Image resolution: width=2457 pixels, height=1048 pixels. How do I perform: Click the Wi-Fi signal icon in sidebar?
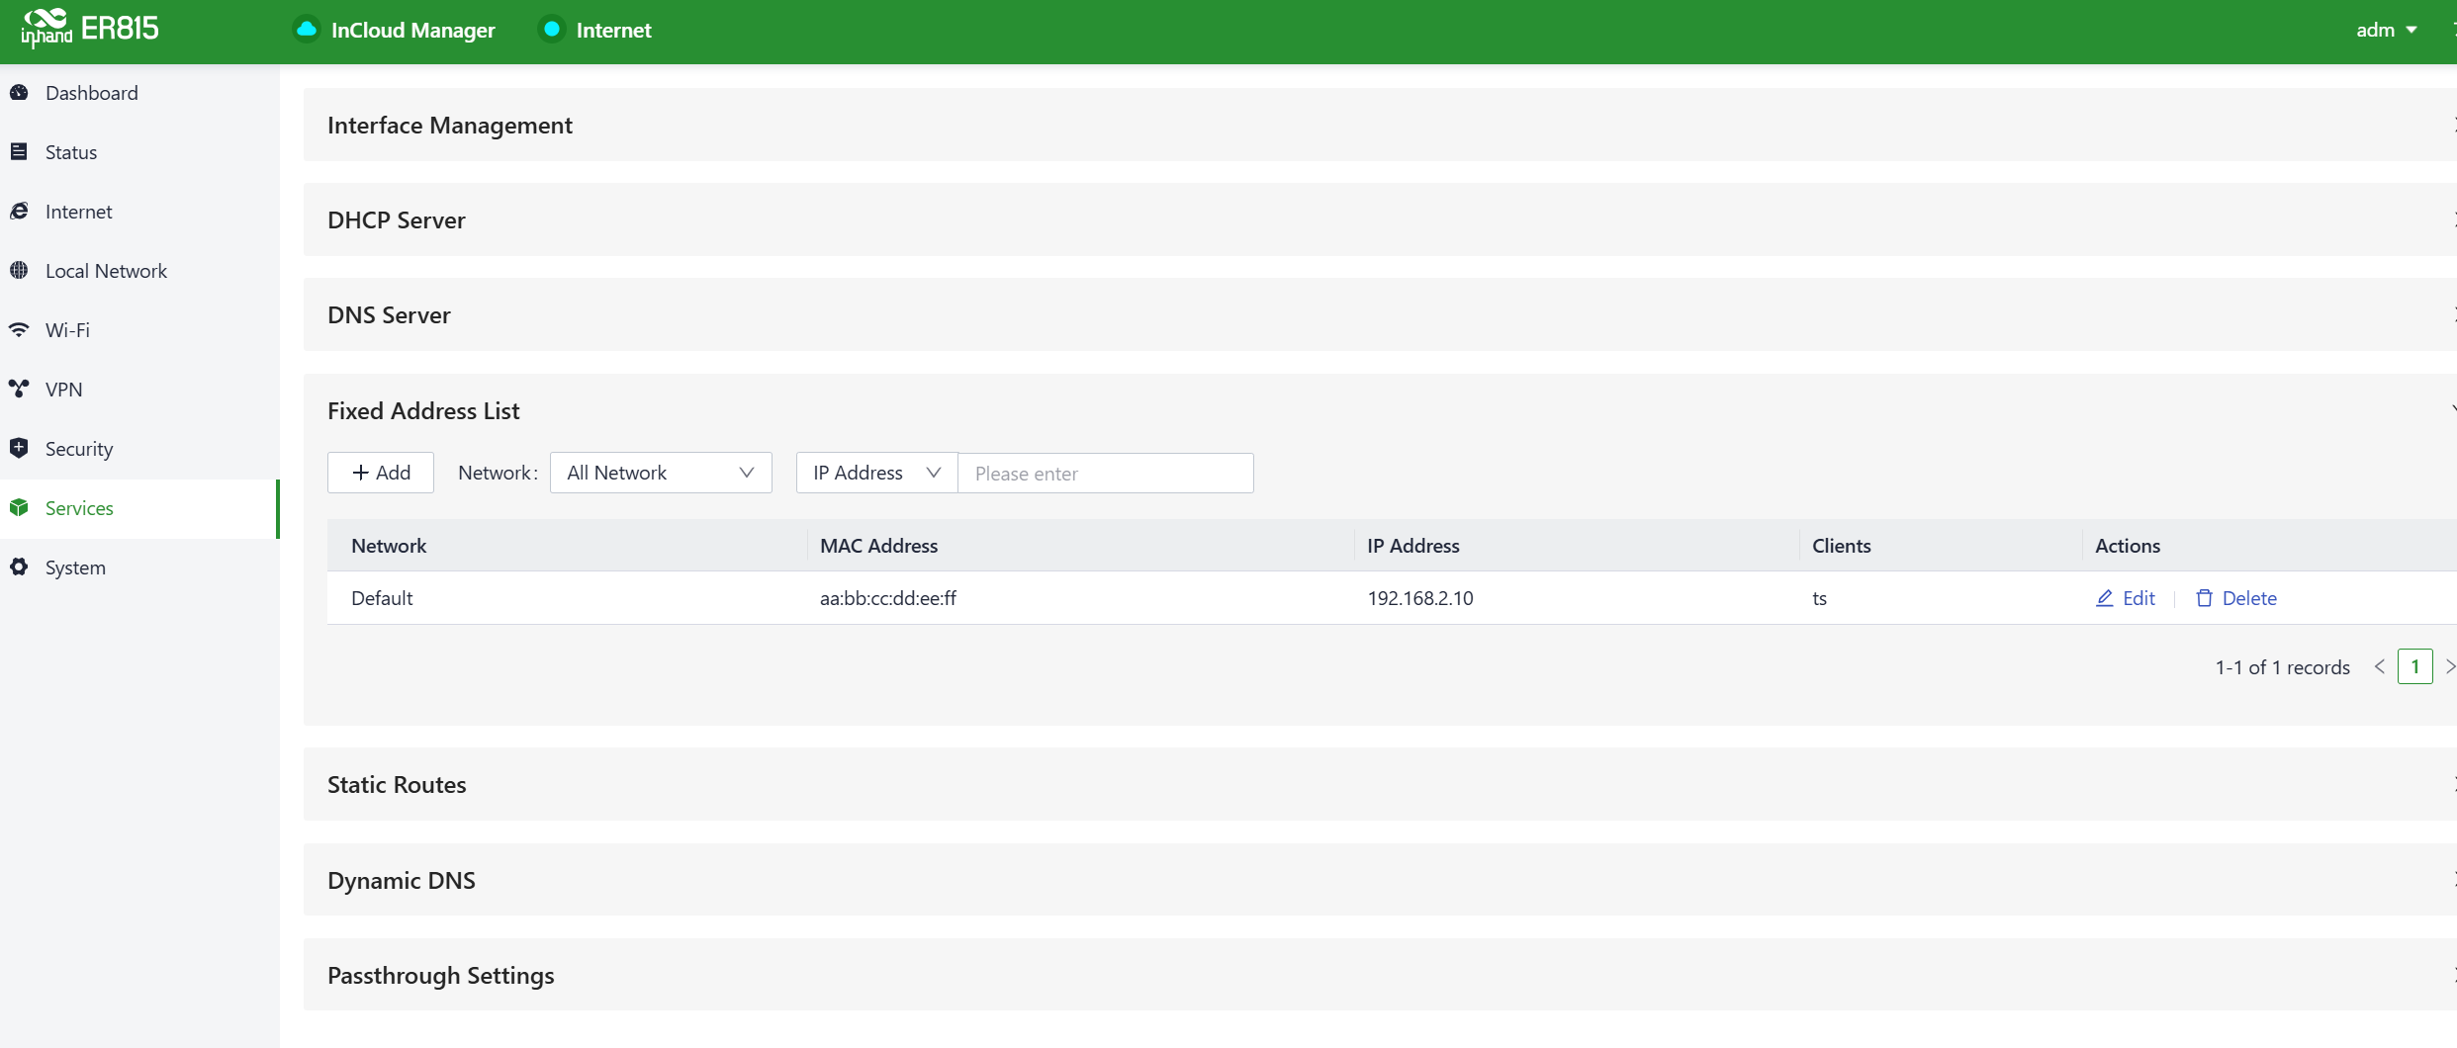[19, 330]
